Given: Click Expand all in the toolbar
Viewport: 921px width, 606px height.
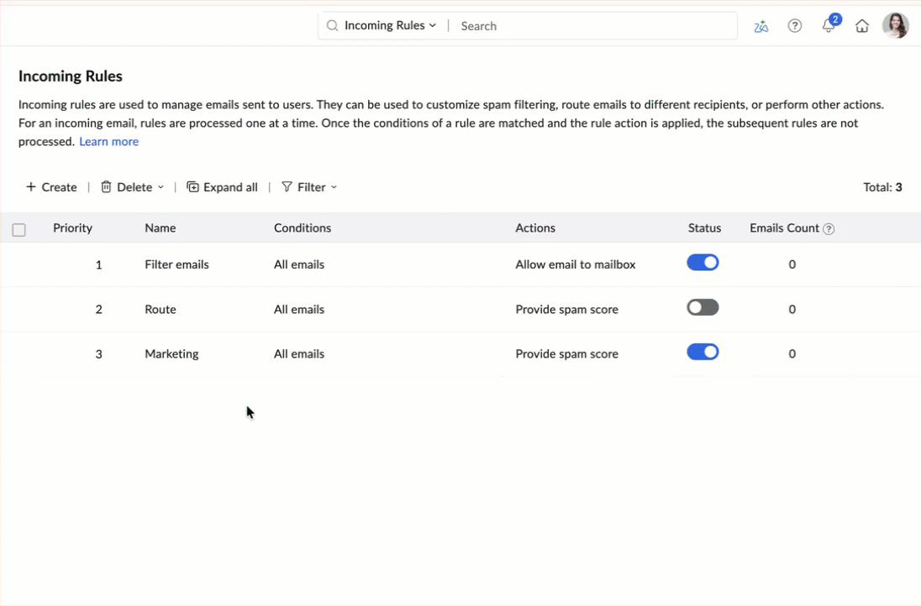Looking at the screenshot, I should pyautogui.click(x=222, y=187).
